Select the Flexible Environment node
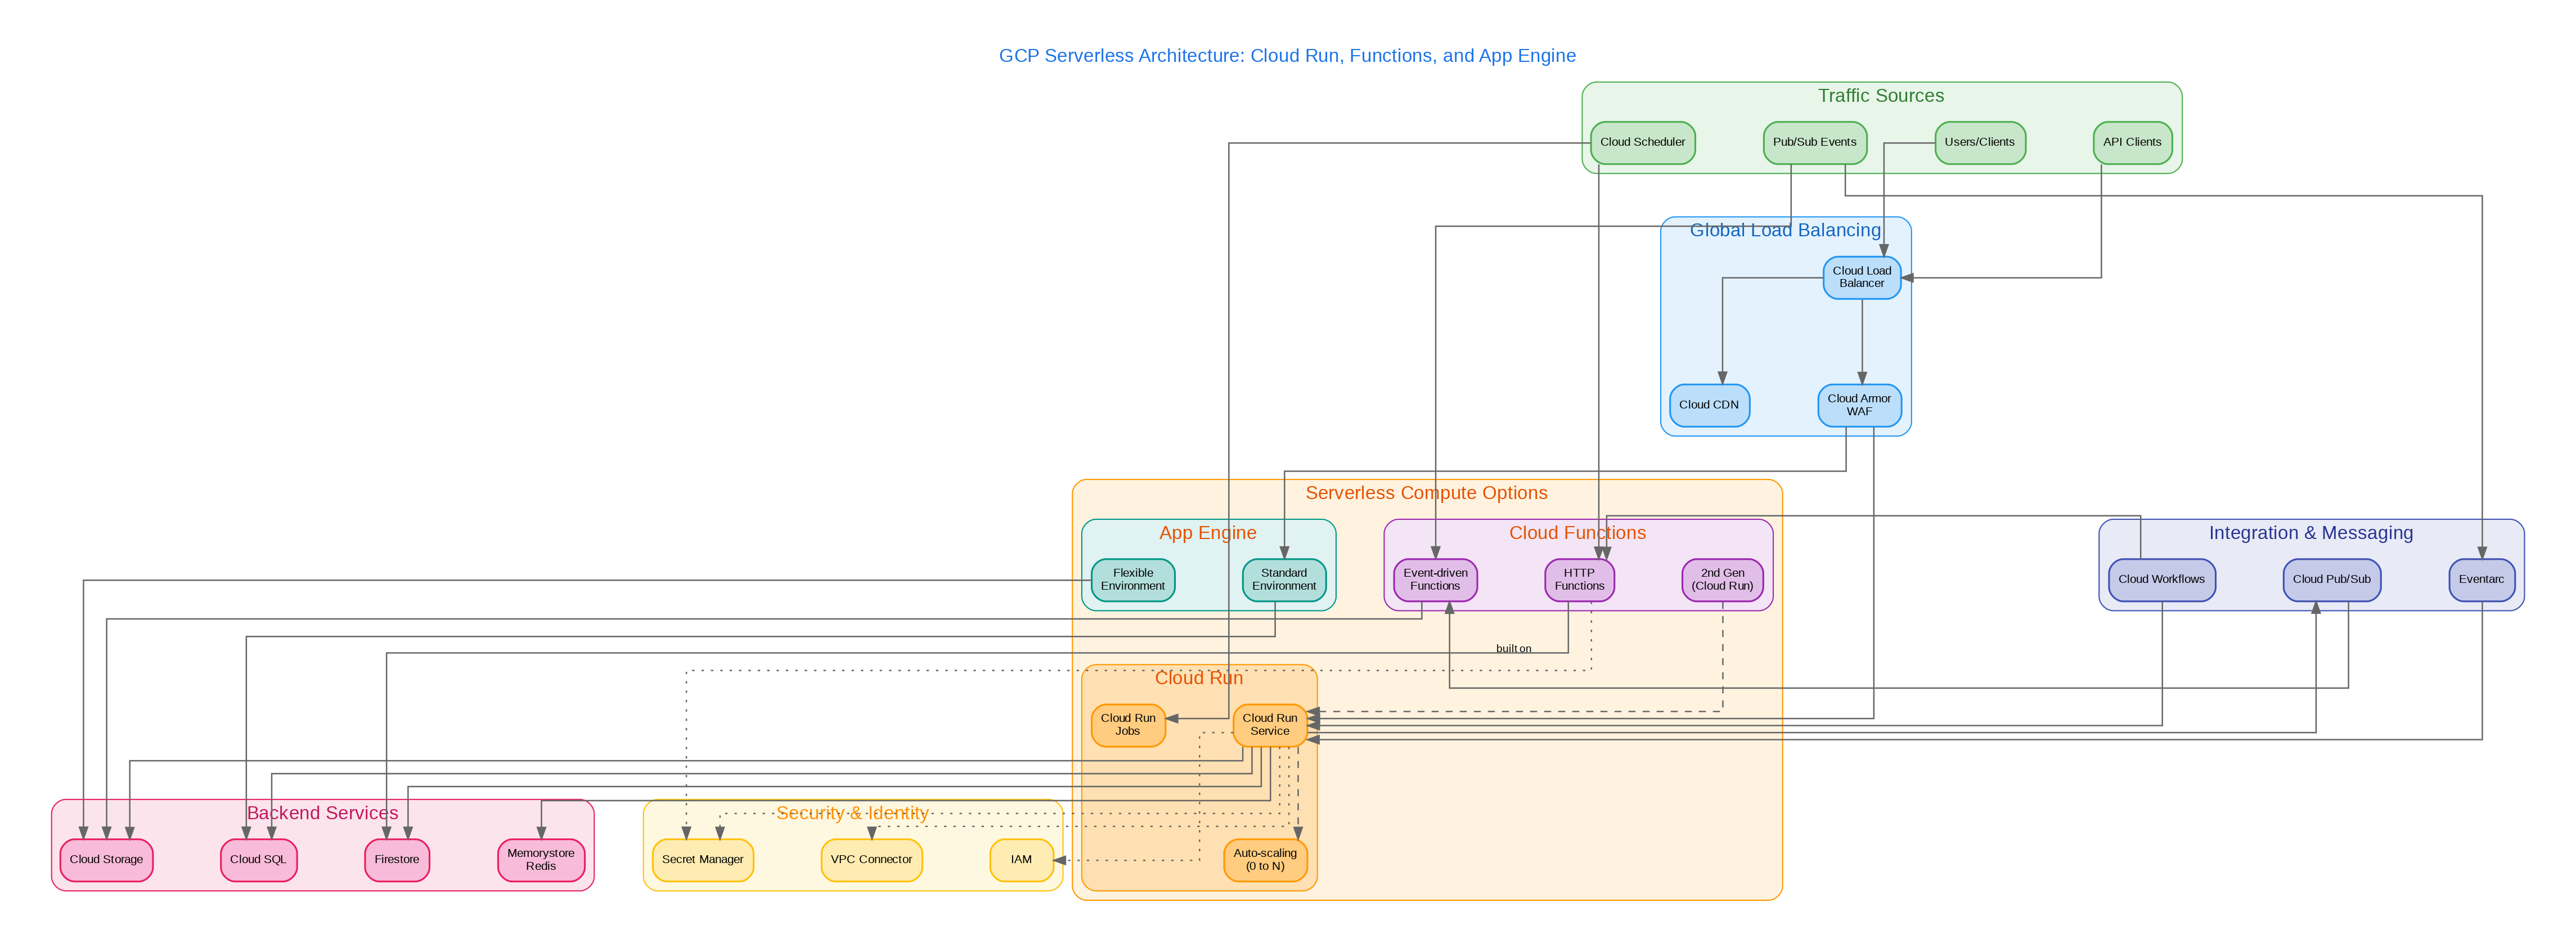This screenshot has height=952, width=2576. [x=1132, y=580]
